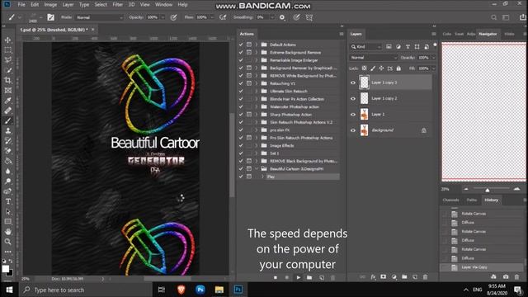Select the Hand tool
528x297 pixels.
tap(7, 232)
